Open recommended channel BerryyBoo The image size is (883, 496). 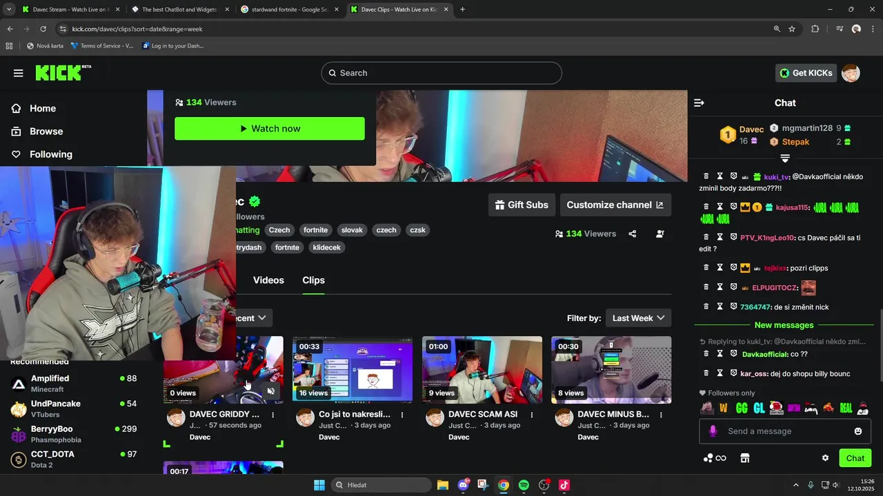(74, 434)
